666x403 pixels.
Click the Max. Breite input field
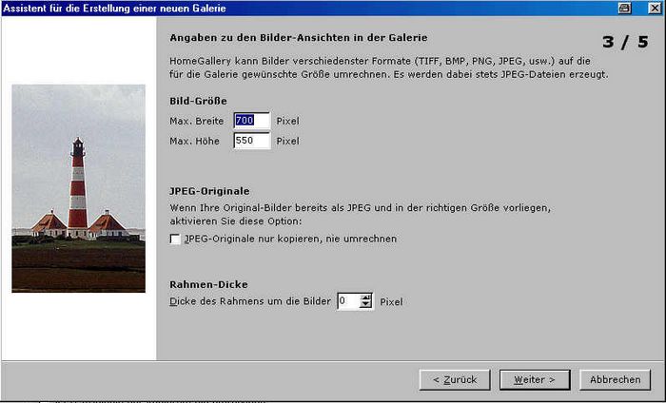[x=252, y=121]
